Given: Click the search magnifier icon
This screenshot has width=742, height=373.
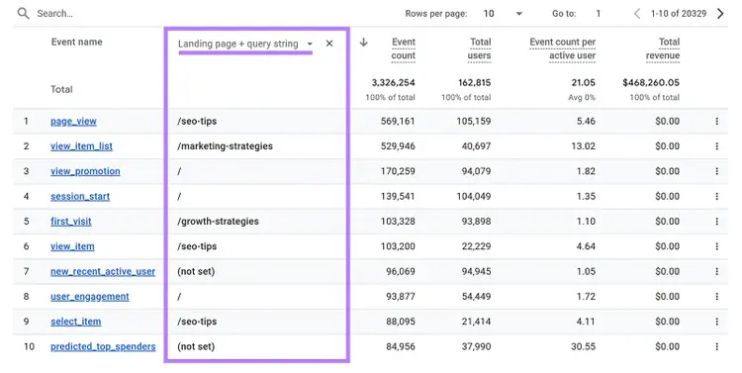Looking at the screenshot, I should pyautogui.click(x=23, y=13).
